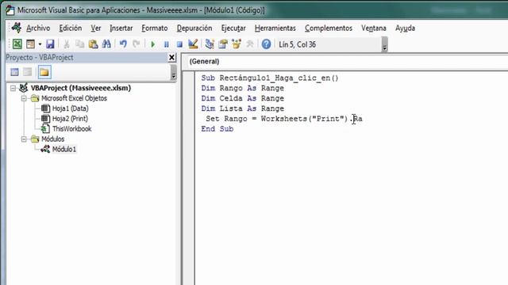Open the Edición menu
Screen dimensions: 508x285
tap(71, 28)
